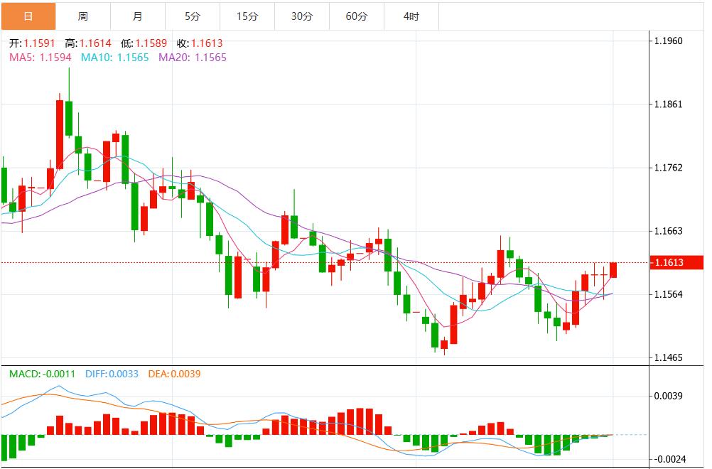
Task: Select the 日 daily chart tab
Action: coord(28,16)
